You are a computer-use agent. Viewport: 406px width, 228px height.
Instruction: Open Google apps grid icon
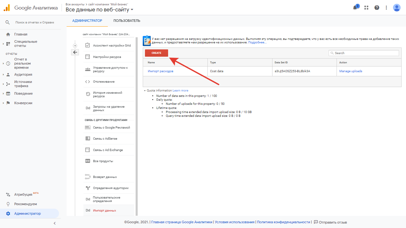366,8
